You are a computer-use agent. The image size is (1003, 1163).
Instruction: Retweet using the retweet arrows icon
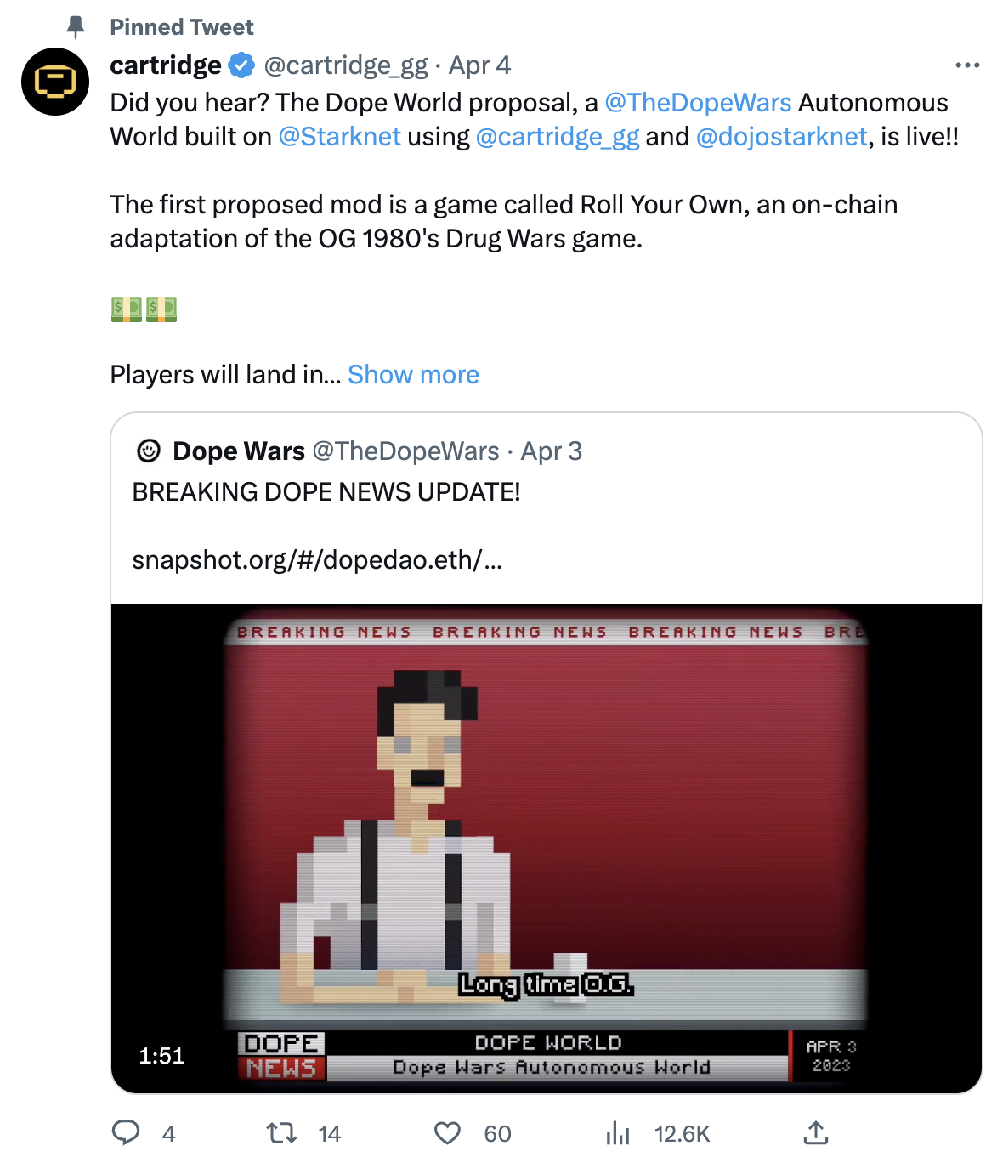point(281,1133)
